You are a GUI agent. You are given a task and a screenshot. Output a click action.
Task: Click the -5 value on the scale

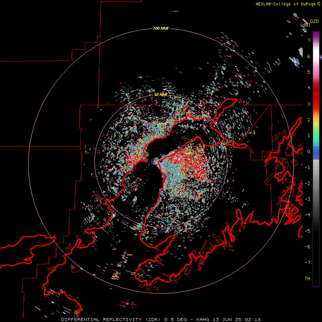click(x=307, y=231)
